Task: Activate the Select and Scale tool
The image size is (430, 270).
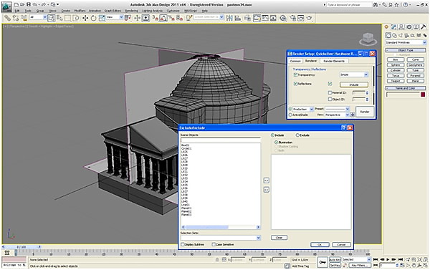Action: pyautogui.click(x=102, y=19)
